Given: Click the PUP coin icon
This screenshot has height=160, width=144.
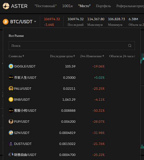Looking at the screenshot, I should tap(11, 121).
